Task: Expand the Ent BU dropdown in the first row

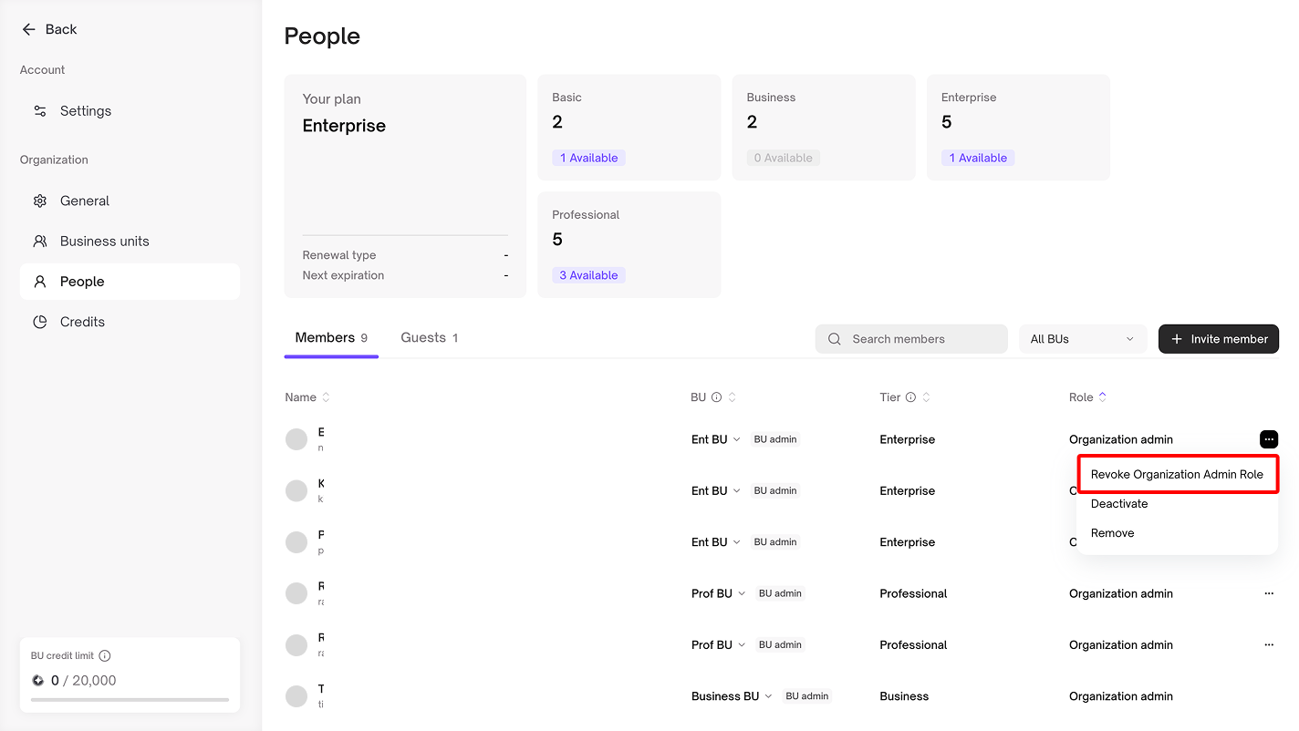Action: (x=736, y=439)
